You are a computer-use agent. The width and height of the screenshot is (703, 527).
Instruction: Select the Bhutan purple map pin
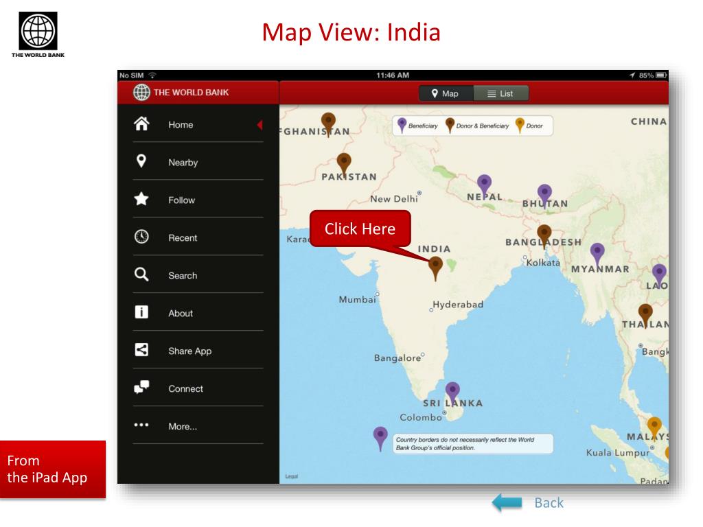click(x=544, y=196)
